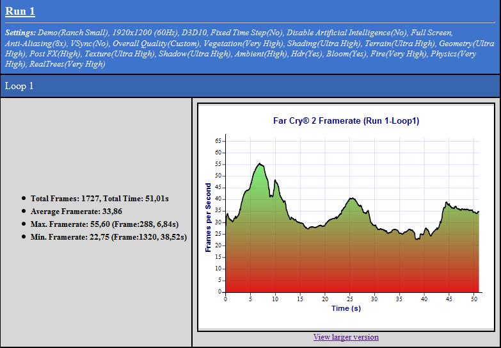This screenshot has width=501, height=348.
Task: Click 'Shadow(Ultra High)' in the settings text
Action: (x=195, y=54)
